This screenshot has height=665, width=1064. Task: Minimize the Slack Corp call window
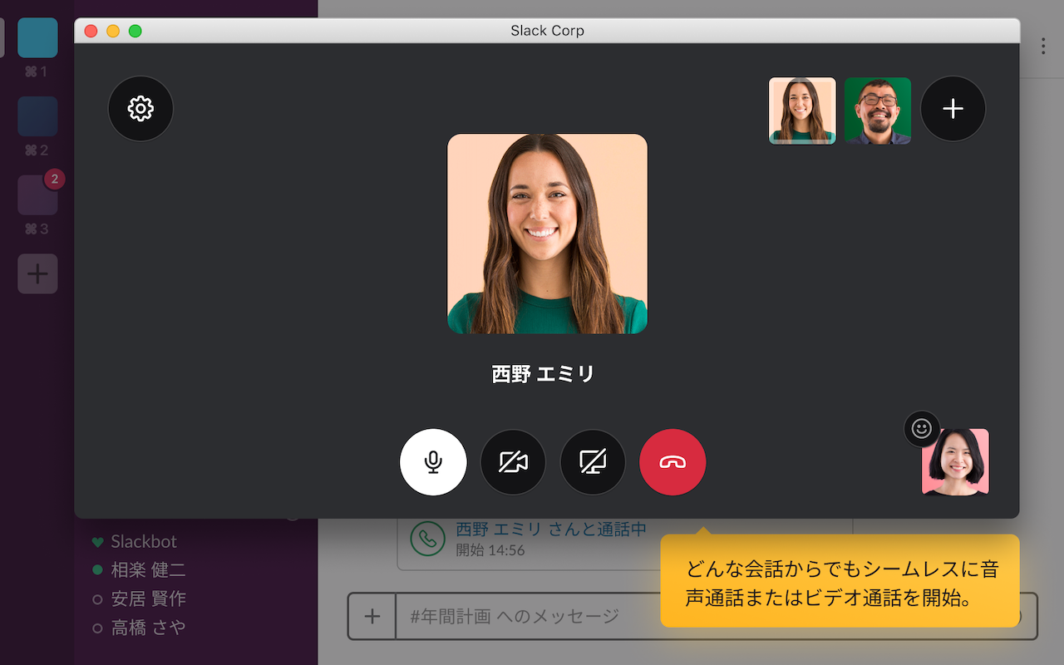tap(113, 31)
